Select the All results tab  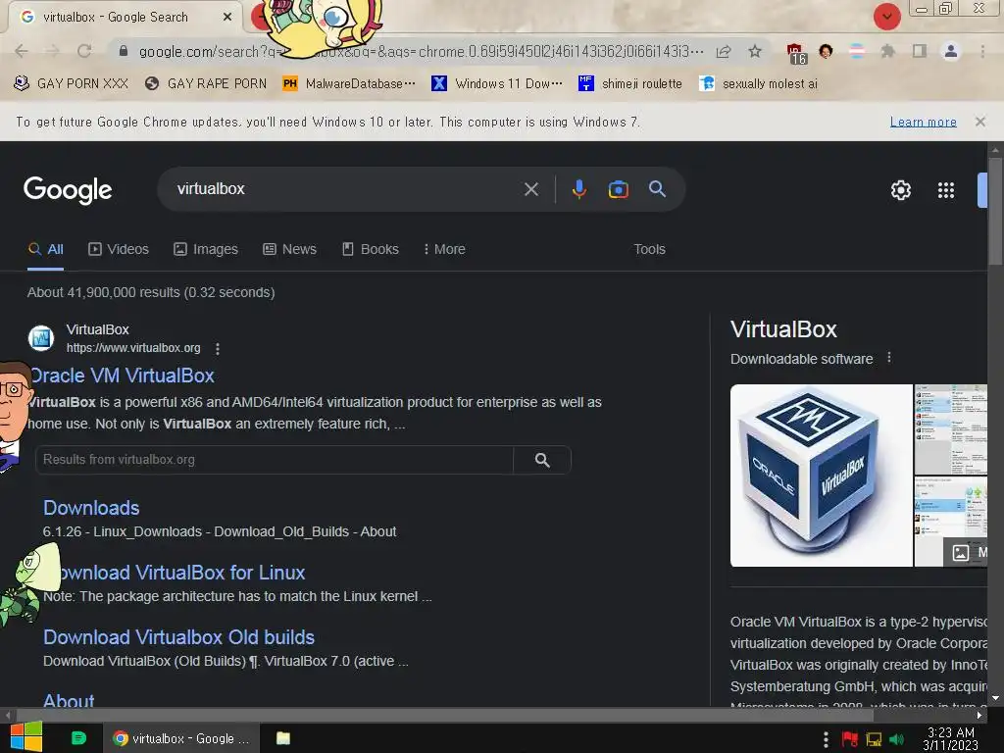point(45,250)
